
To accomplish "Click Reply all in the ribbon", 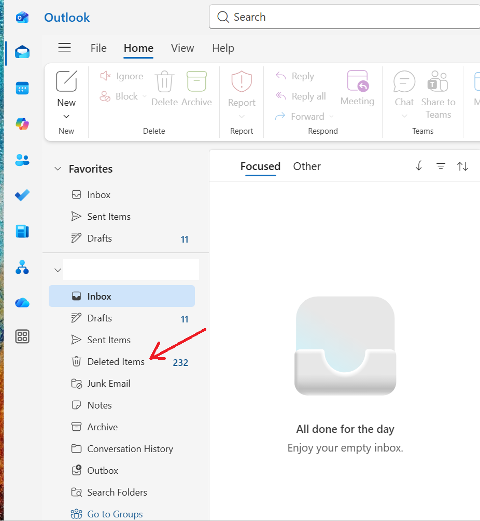I will (301, 96).
